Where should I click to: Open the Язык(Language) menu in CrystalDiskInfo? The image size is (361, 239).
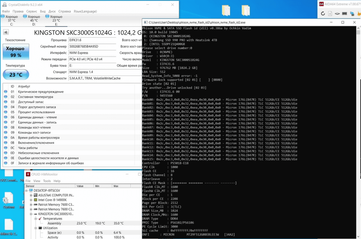pos(85,11)
